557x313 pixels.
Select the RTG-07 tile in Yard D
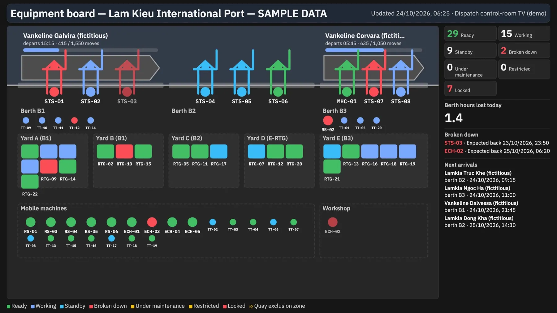tap(257, 152)
